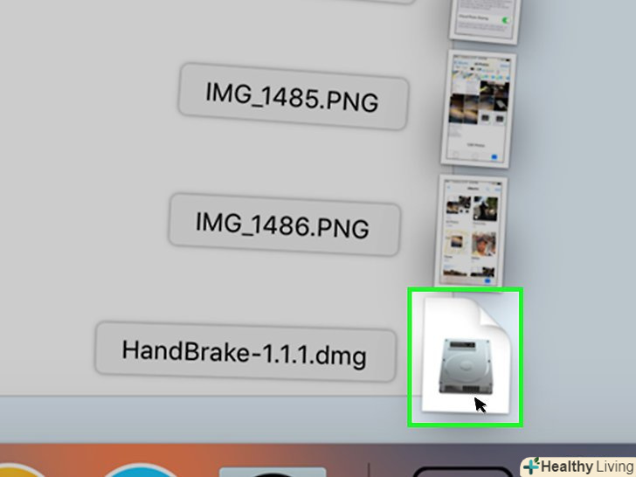Click the IMG_1486.PNG label

click(x=284, y=225)
